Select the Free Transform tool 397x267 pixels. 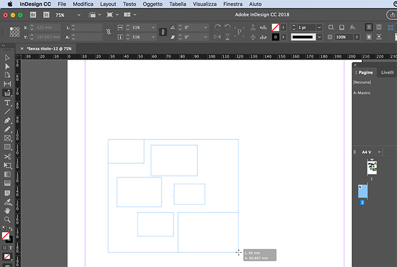pyautogui.click(x=7, y=166)
